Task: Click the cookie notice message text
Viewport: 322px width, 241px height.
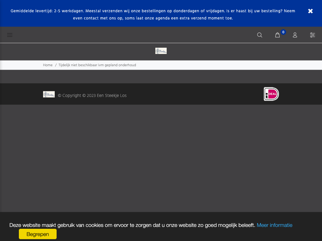Action: pos(132,225)
